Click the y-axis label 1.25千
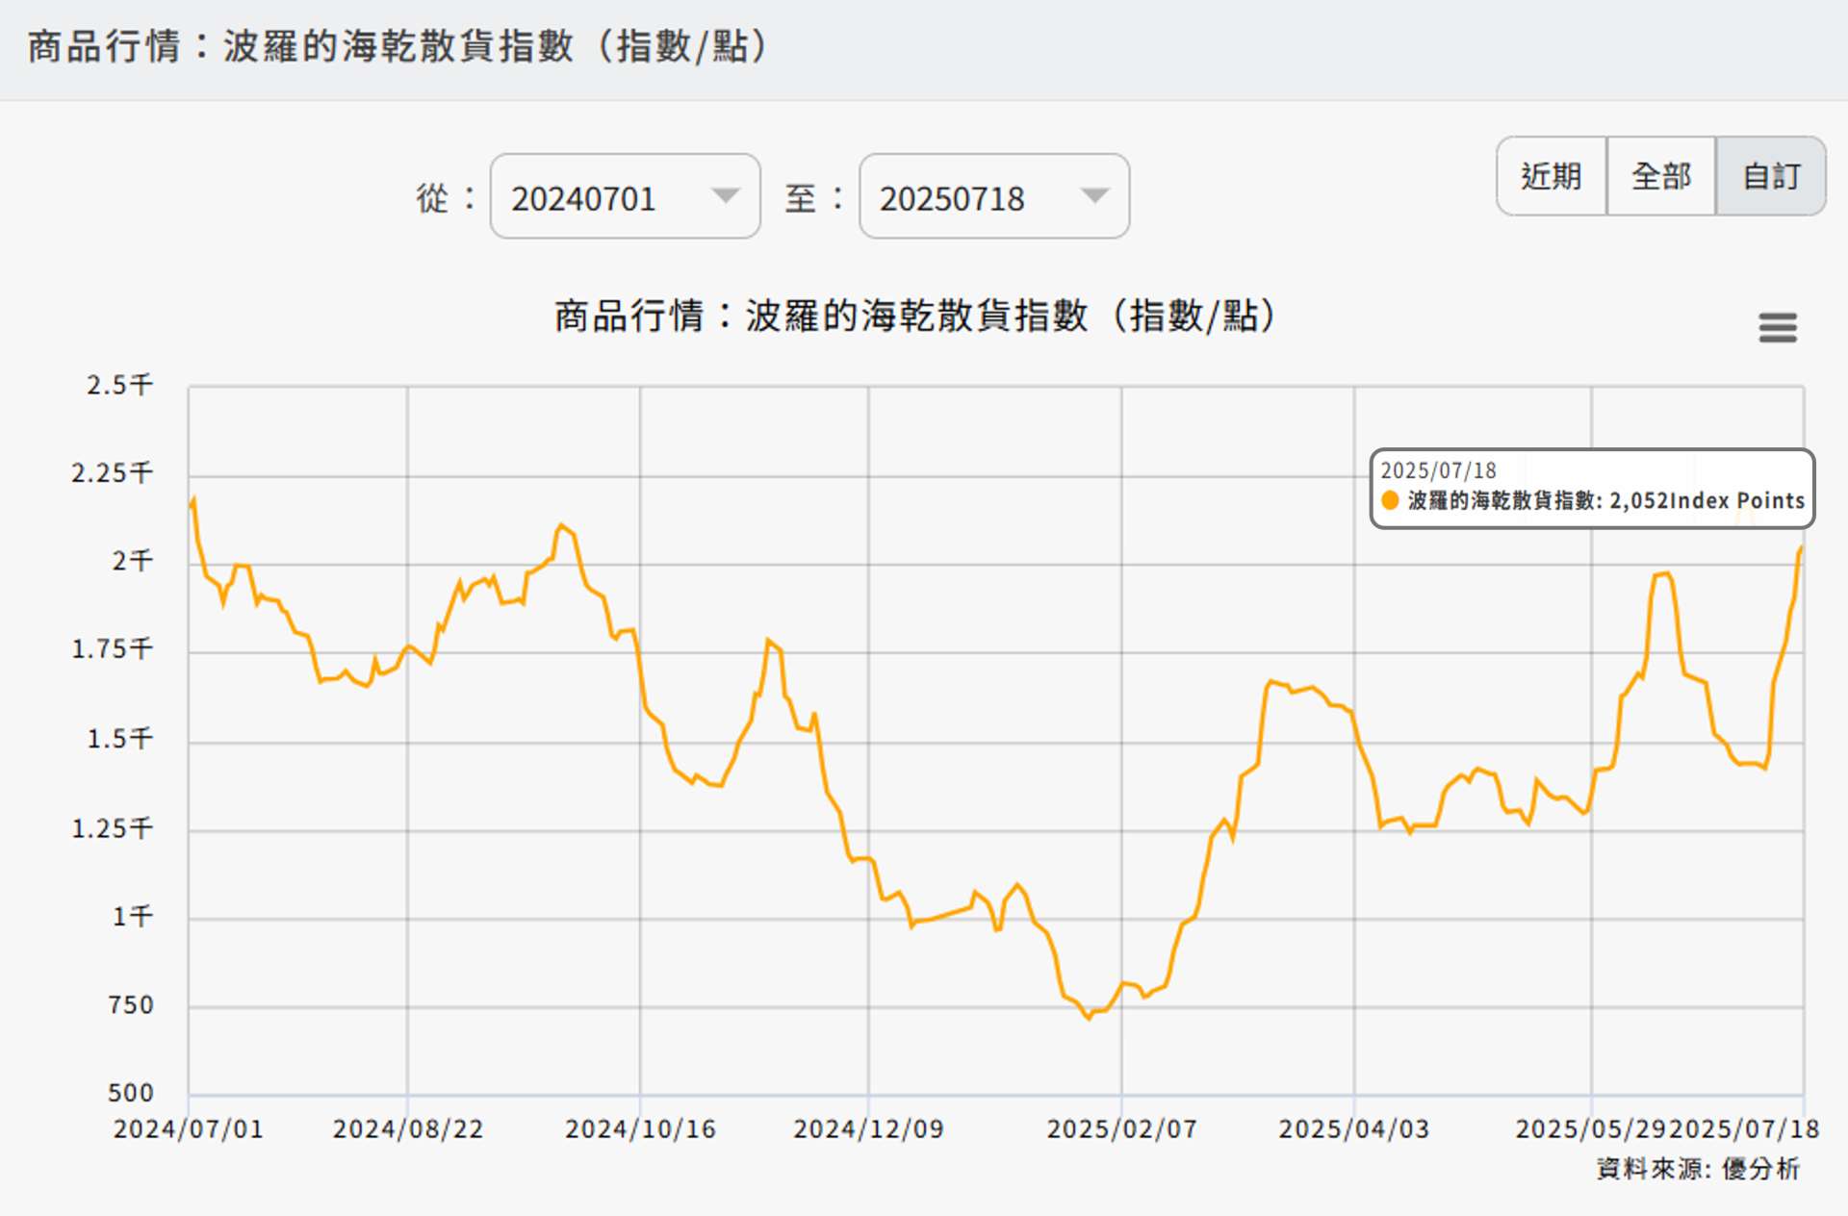 coord(112,828)
